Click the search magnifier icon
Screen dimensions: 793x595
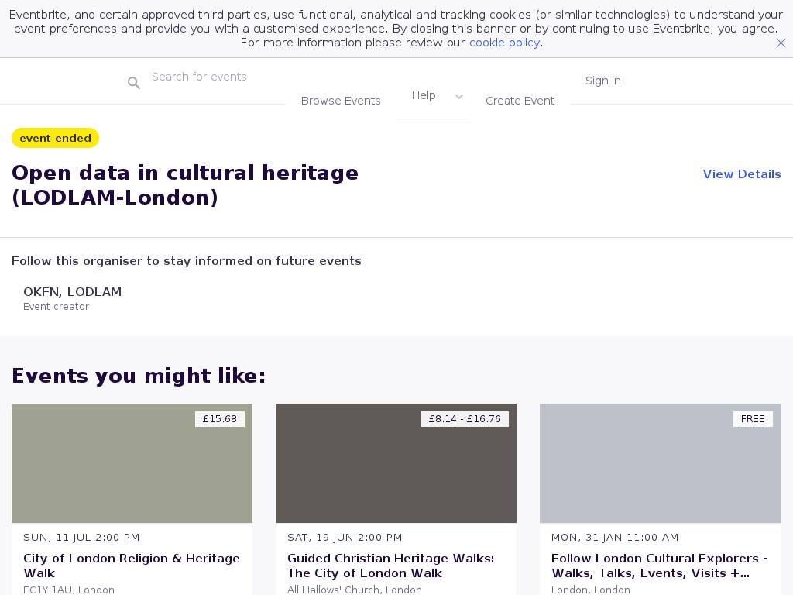click(134, 83)
